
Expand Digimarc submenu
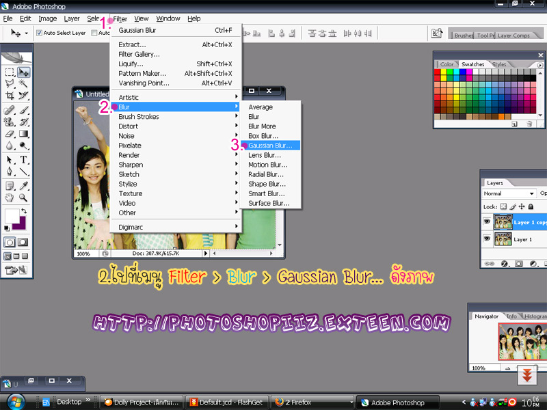click(x=176, y=227)
